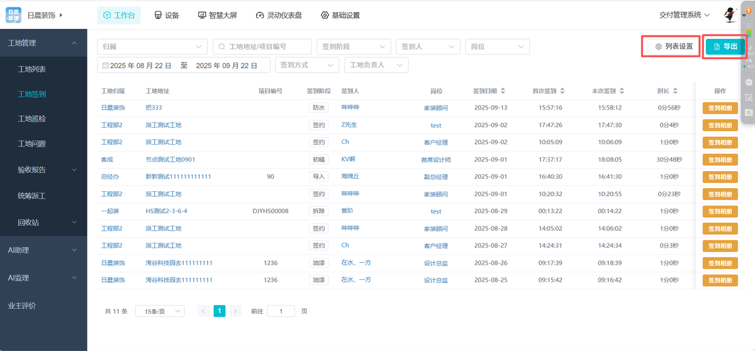Open 签到相册 for the 2025-08-25 row

[x=720, y=280]
